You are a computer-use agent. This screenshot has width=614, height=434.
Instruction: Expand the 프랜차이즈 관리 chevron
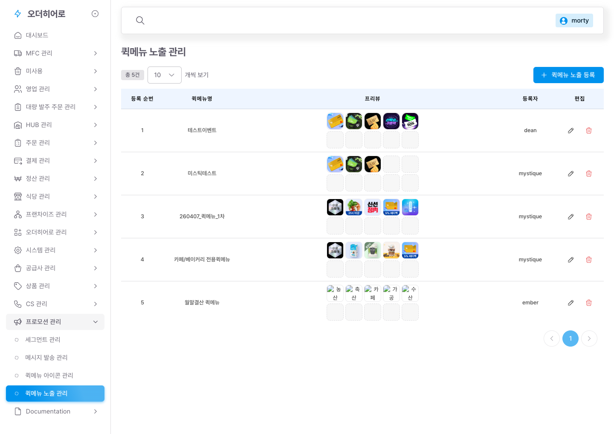[96, 214]
